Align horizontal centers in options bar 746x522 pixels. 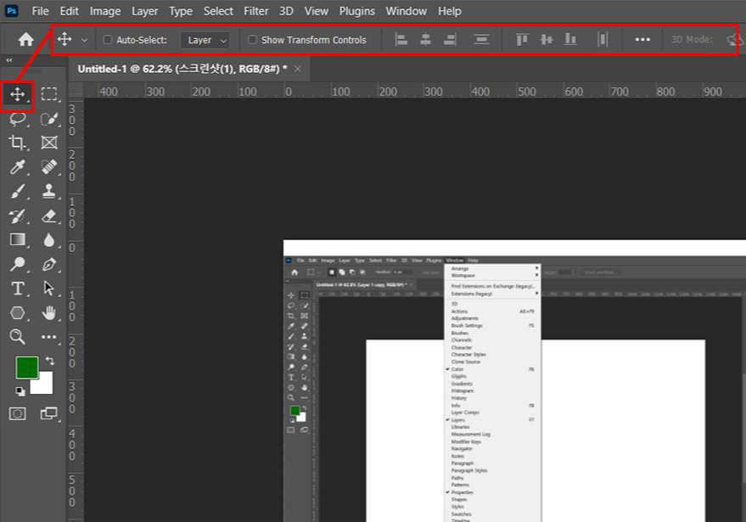(425, 40)
